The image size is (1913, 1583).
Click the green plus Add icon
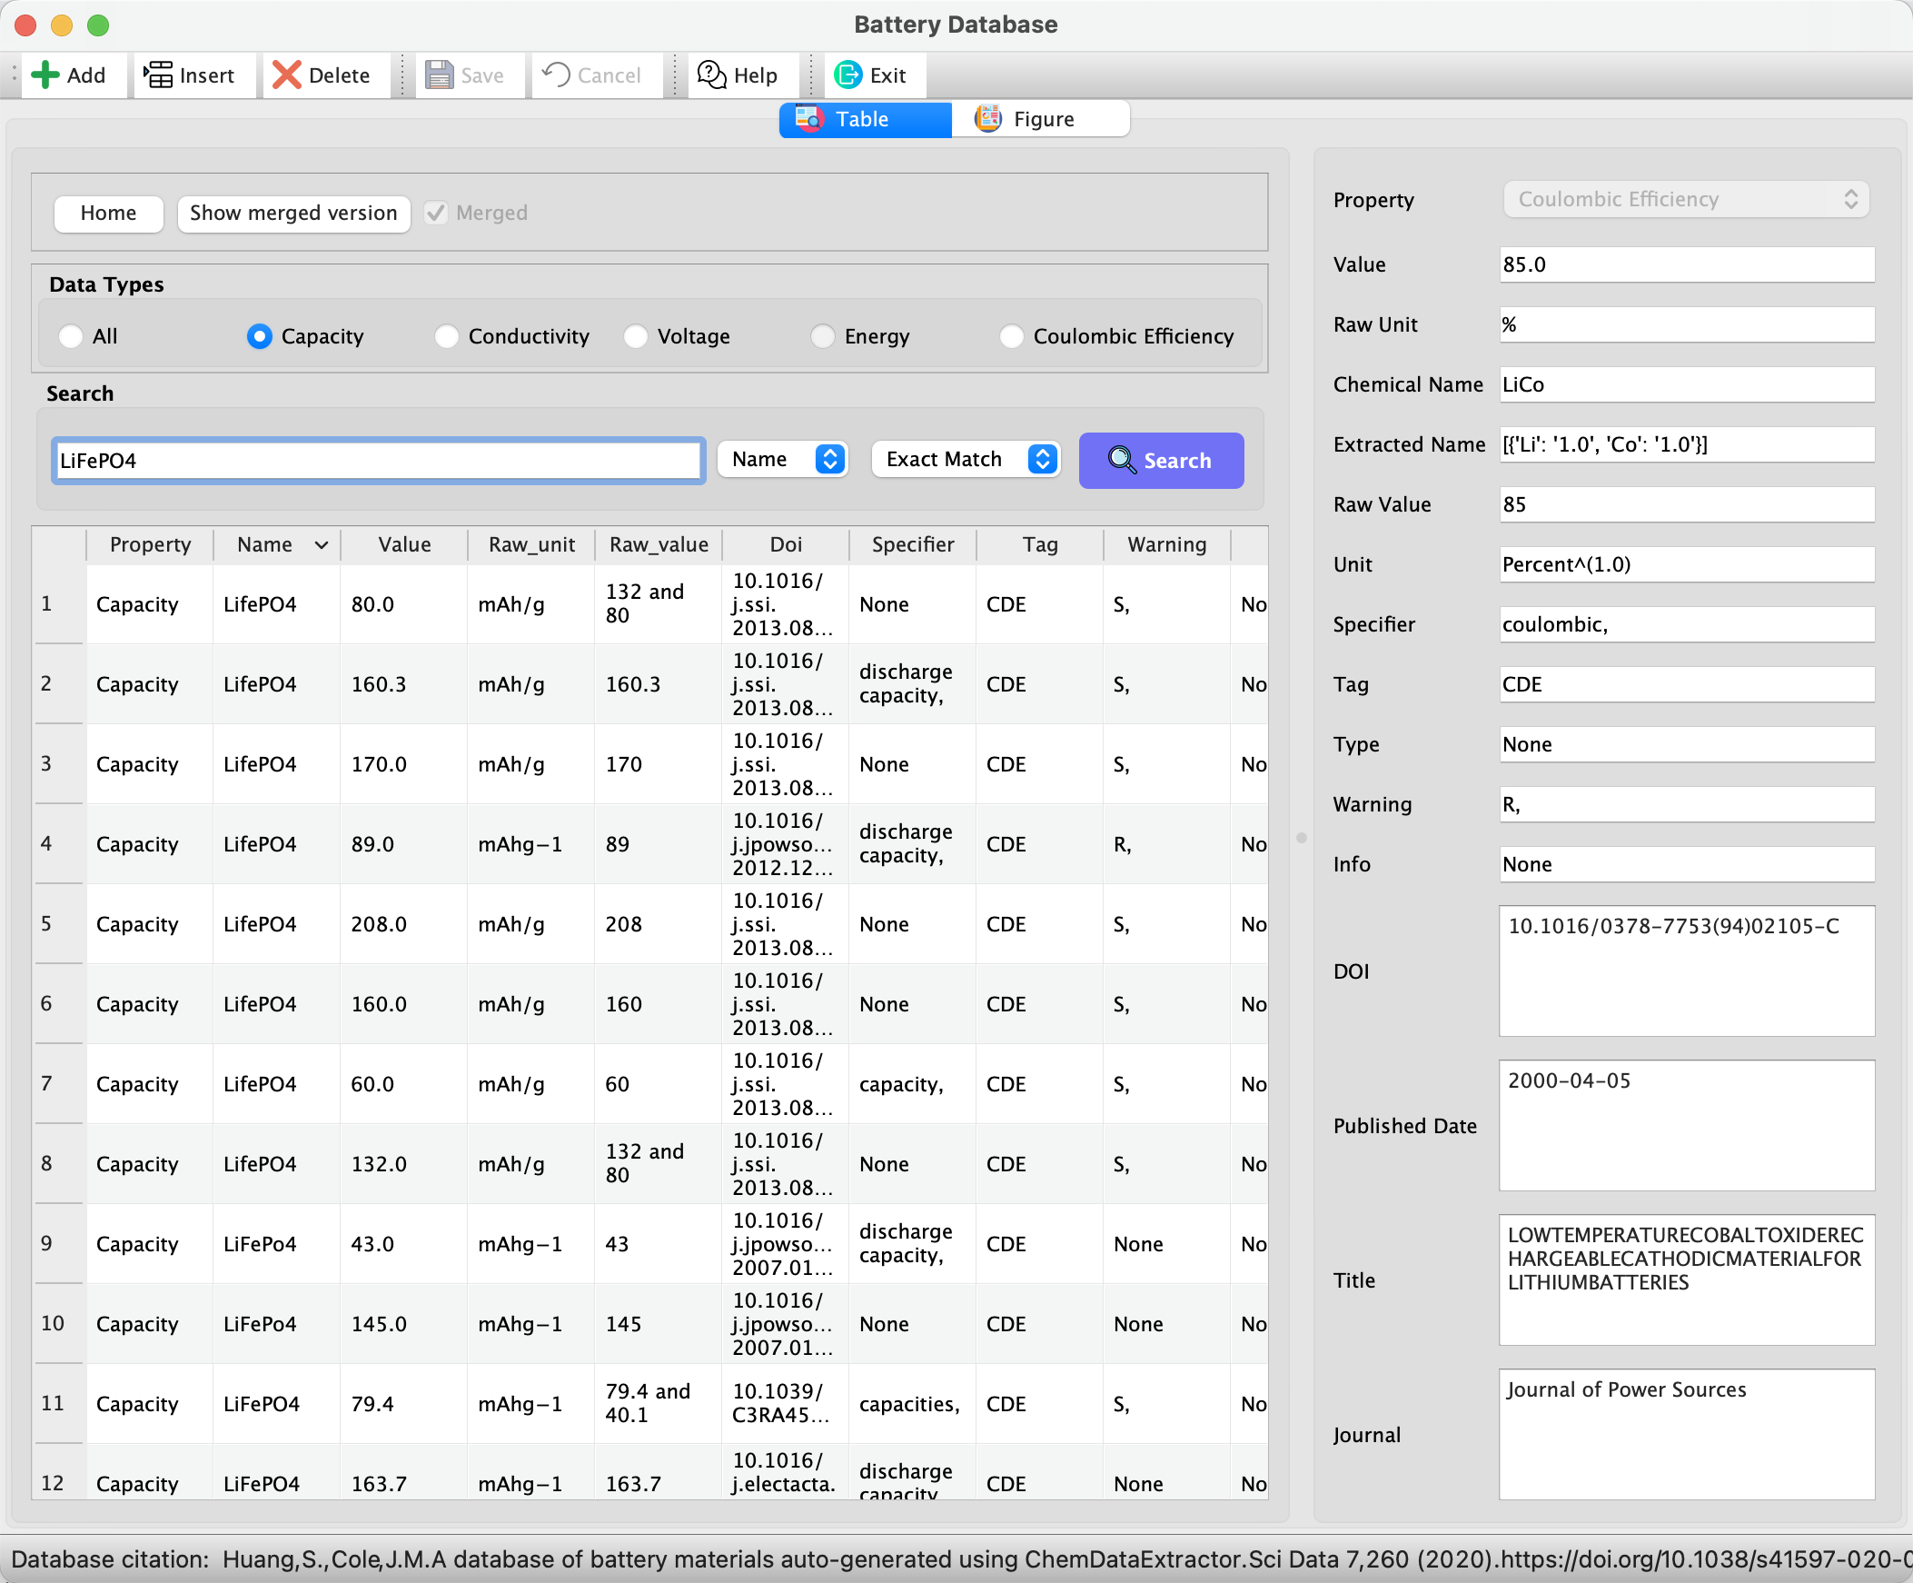tap(45, 75)
